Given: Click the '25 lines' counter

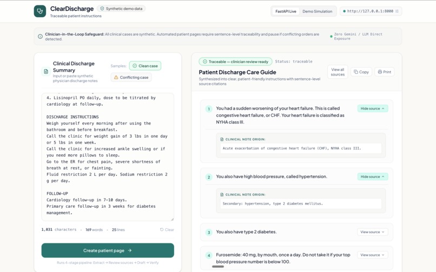Looking at the screenshot, I should 118,230.
